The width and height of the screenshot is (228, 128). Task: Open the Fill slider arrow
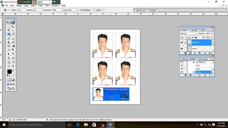point(212,37)
